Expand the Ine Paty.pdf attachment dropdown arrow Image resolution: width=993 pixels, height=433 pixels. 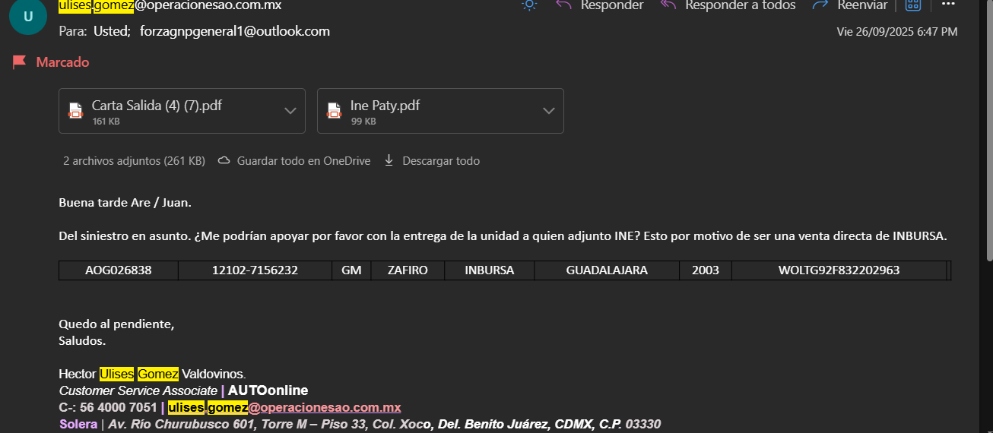pos(549,111)
